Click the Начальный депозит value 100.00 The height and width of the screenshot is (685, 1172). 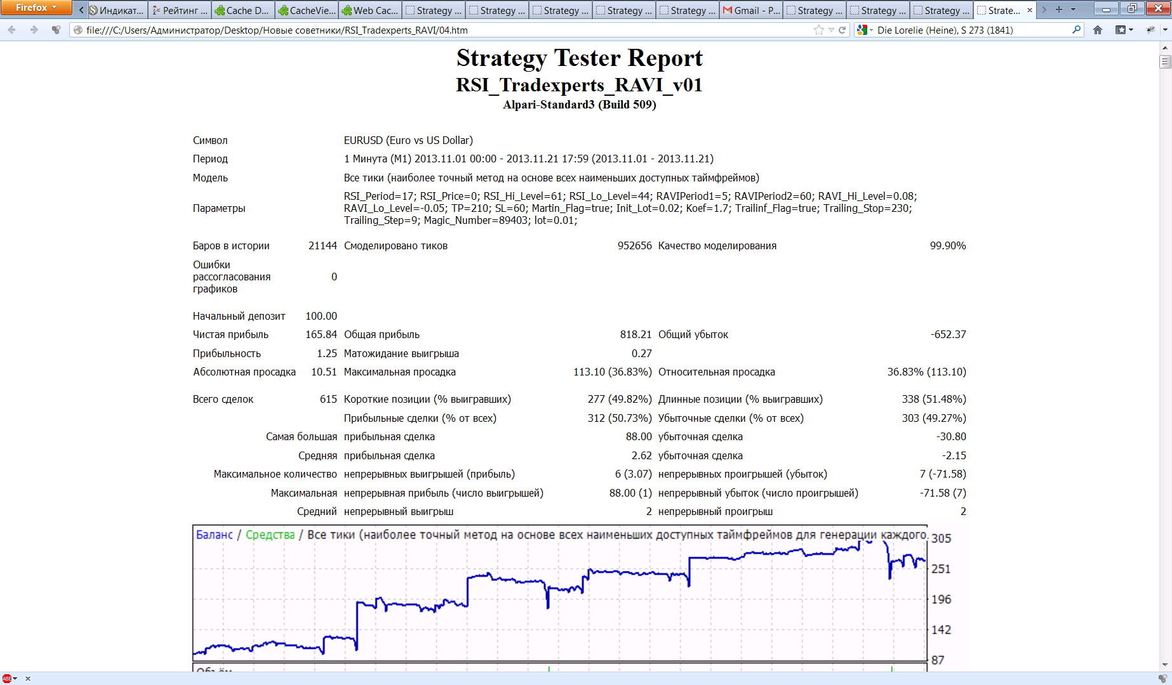coord(321,316)
